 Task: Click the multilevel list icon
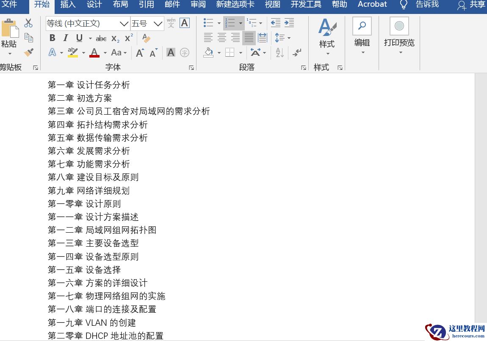251,23
